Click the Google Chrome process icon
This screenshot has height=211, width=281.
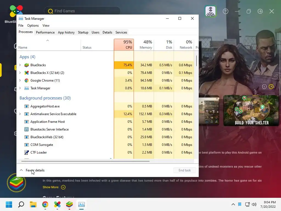tap(27, 80)
